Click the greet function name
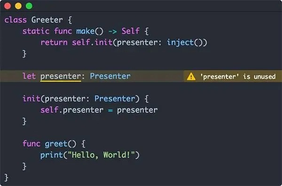282x186 pixels. pyautogui.click(x=56, y=144)
